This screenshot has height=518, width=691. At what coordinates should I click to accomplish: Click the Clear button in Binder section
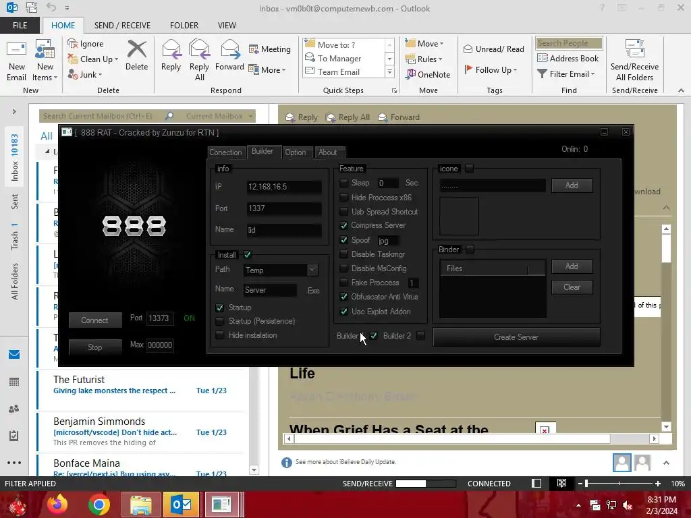coord(572,287)
